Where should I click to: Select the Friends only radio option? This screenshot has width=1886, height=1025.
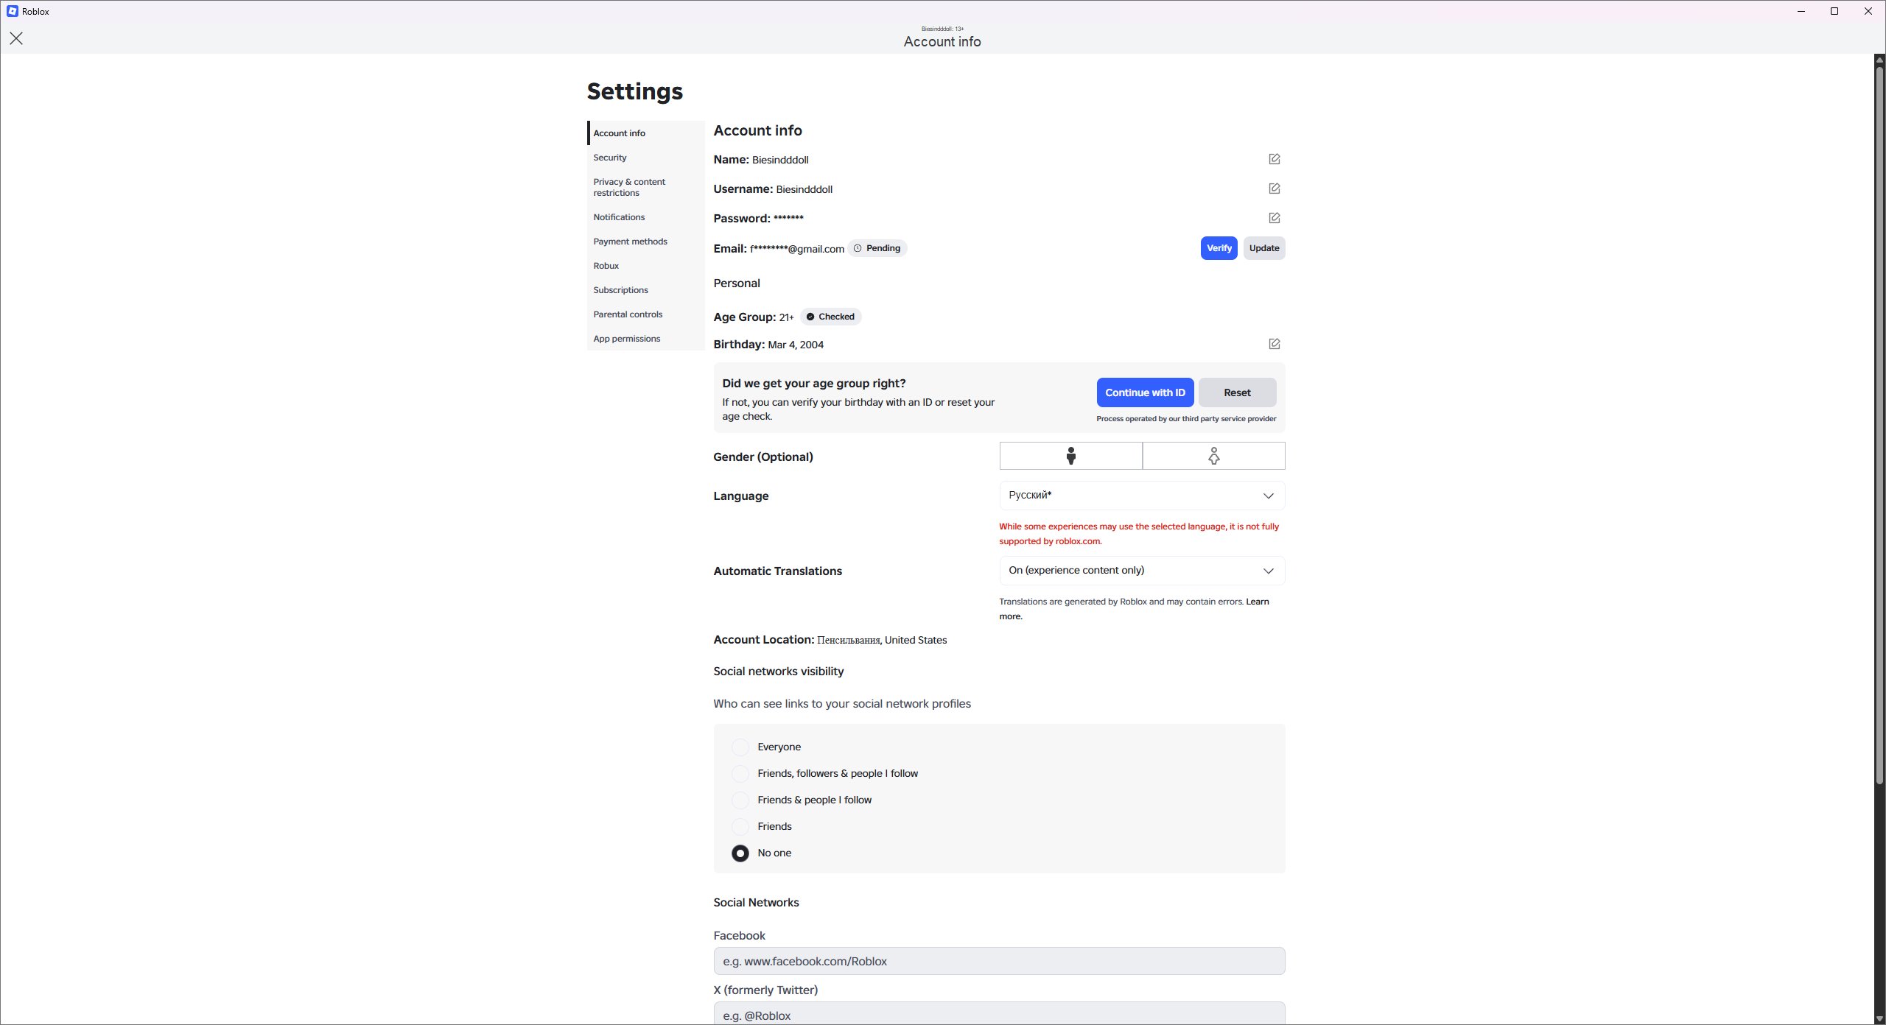click(740, 826)
